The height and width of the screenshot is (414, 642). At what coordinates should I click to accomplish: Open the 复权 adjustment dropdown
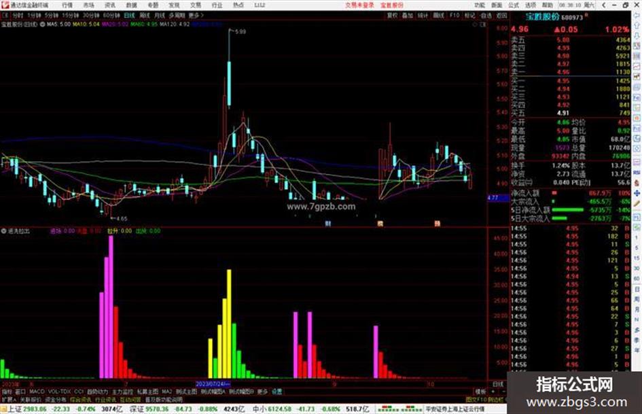[x=392, y=15]
